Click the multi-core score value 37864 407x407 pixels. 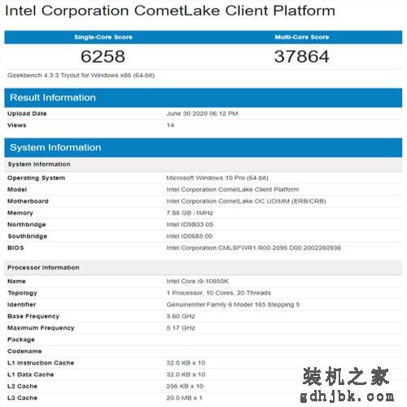coord(302,56)
